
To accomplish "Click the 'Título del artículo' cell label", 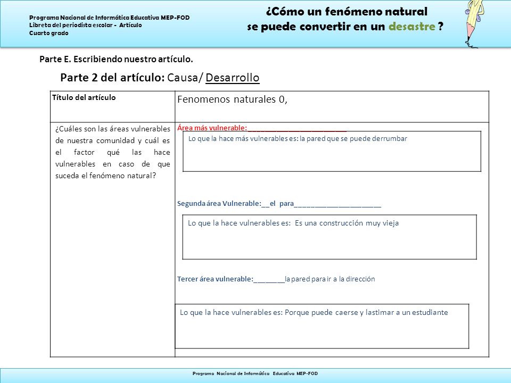I will [84, 97].
